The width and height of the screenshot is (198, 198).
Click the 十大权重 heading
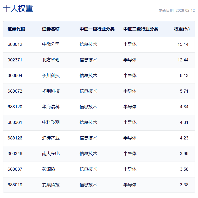click(x=18, y=9)
